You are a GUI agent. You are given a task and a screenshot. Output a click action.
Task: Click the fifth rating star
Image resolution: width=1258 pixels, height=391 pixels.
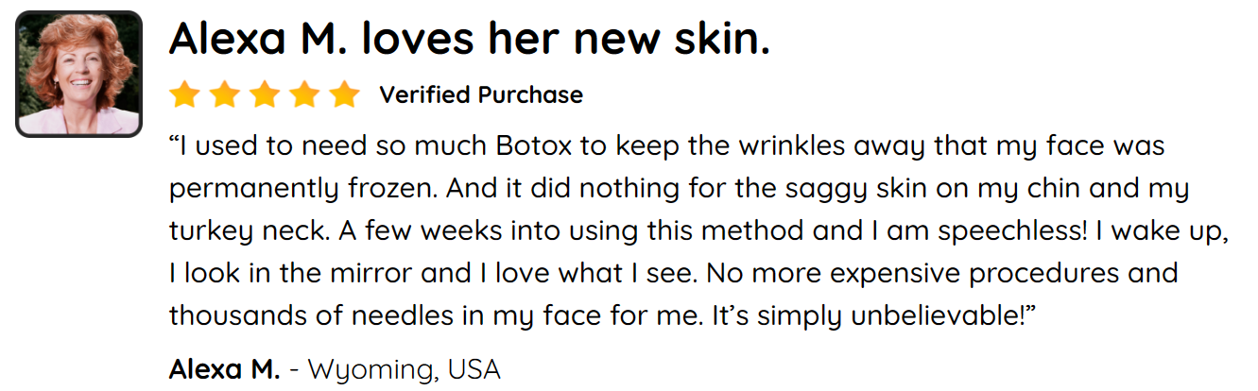point(345,94)
